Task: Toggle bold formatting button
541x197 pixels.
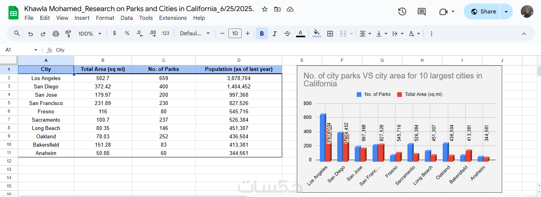Action: coord(262,34)
